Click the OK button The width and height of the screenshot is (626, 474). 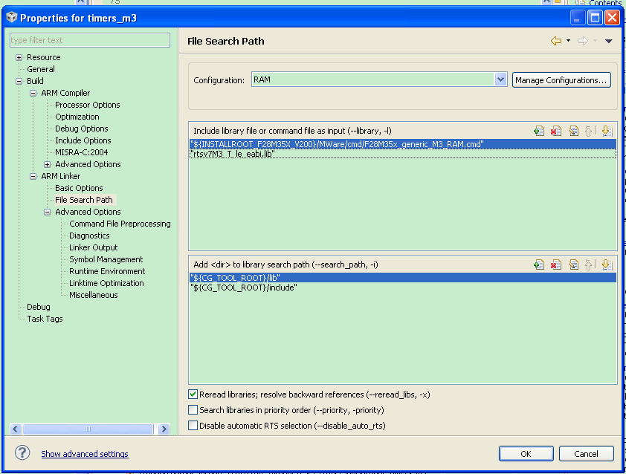pyautogui.click(x=526, y=454)
